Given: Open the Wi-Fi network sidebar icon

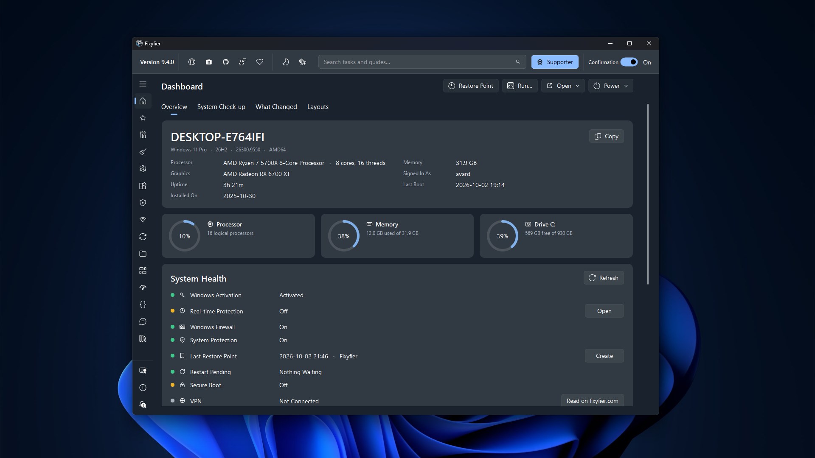Looking at the screenshot, I should coord(143,220).
